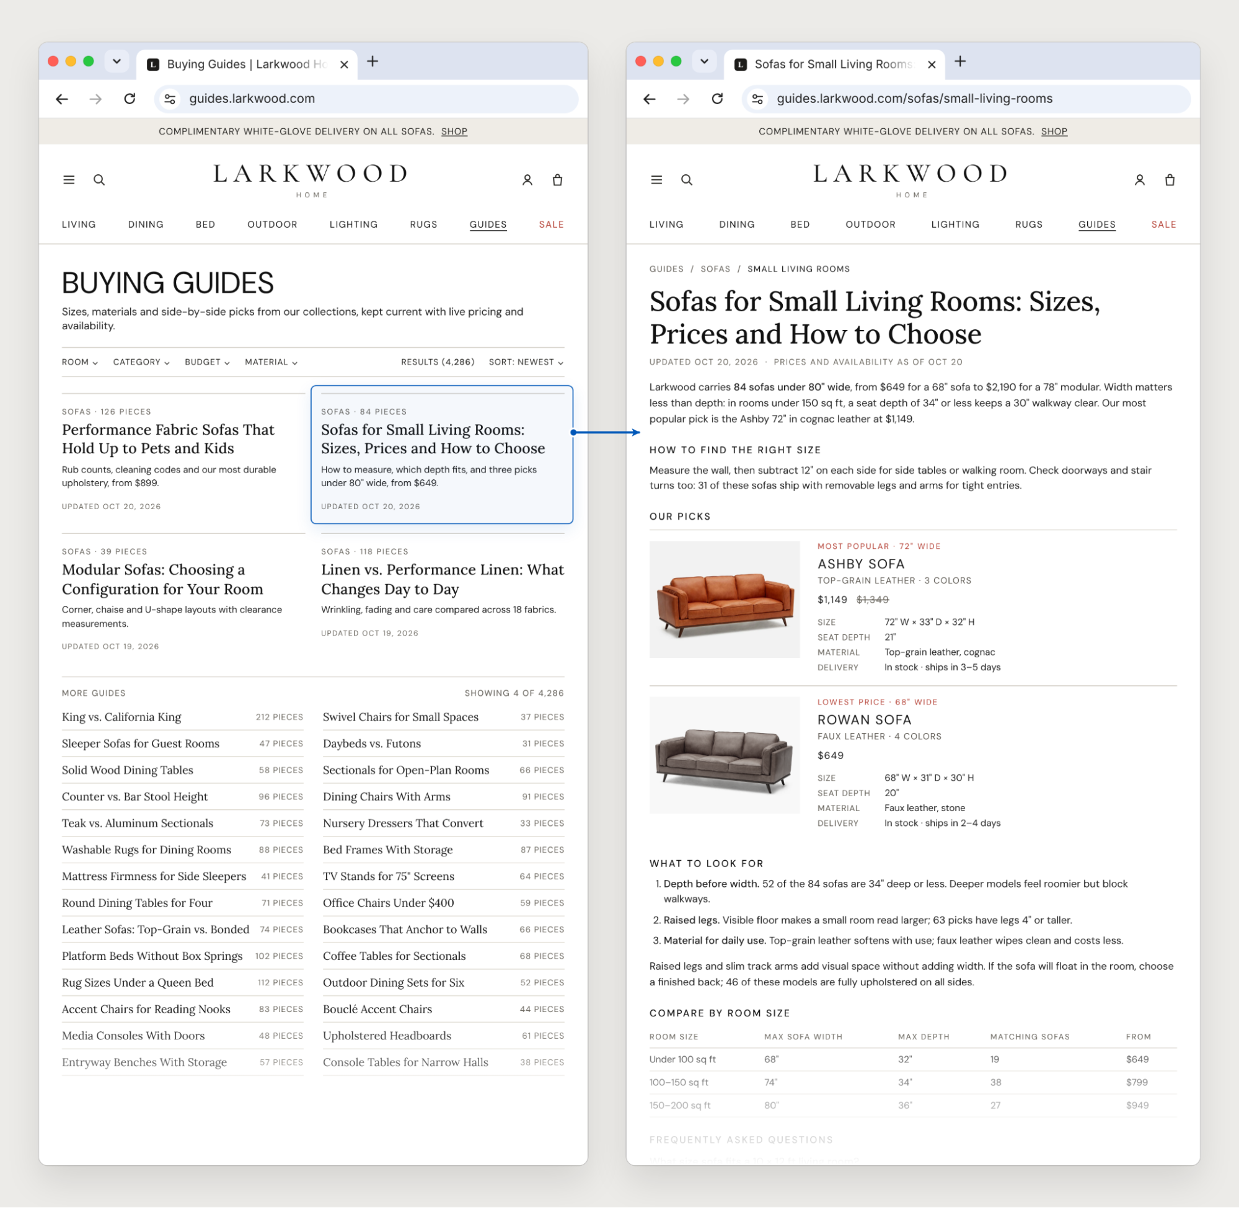Click Shop link in left window banner
Screen dimensions: 1239x1208
pyautogui.click(x=455, y=131)
